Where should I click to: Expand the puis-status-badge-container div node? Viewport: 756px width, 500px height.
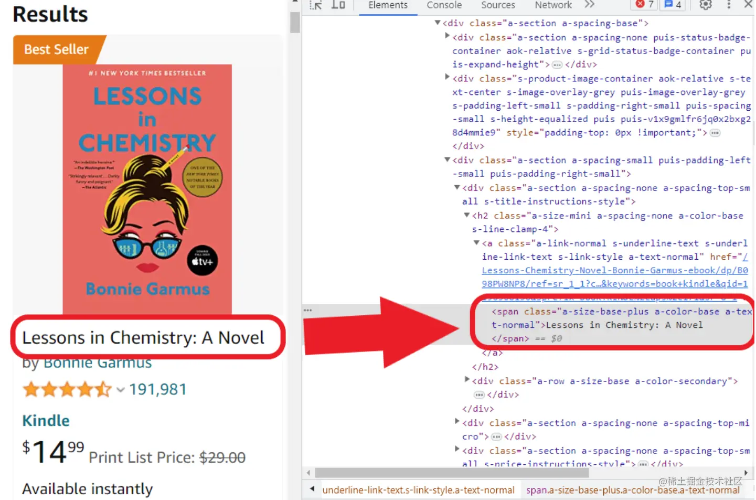click(x=447, y=36)
